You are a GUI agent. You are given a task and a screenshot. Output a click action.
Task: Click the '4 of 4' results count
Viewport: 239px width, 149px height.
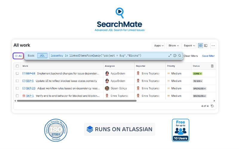[x=205, y=106]
